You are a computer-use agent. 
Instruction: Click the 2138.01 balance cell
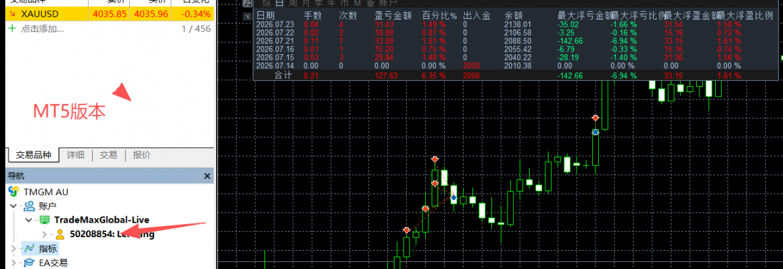pyautogui.click(x=518, y=24)
